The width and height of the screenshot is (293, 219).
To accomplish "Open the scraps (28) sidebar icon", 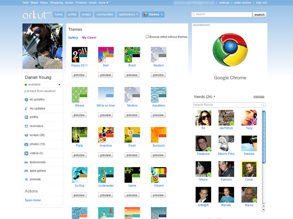I will (25, 135).
